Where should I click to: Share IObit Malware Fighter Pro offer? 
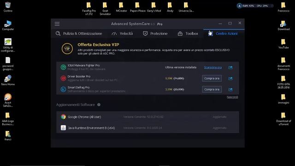tap(230, 67)
